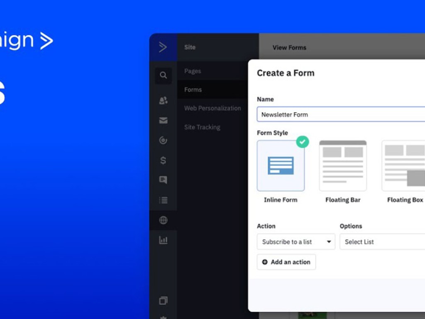Open the Reports bar chart icon
This screenshot has width=425, height=319.
point(163,240)
